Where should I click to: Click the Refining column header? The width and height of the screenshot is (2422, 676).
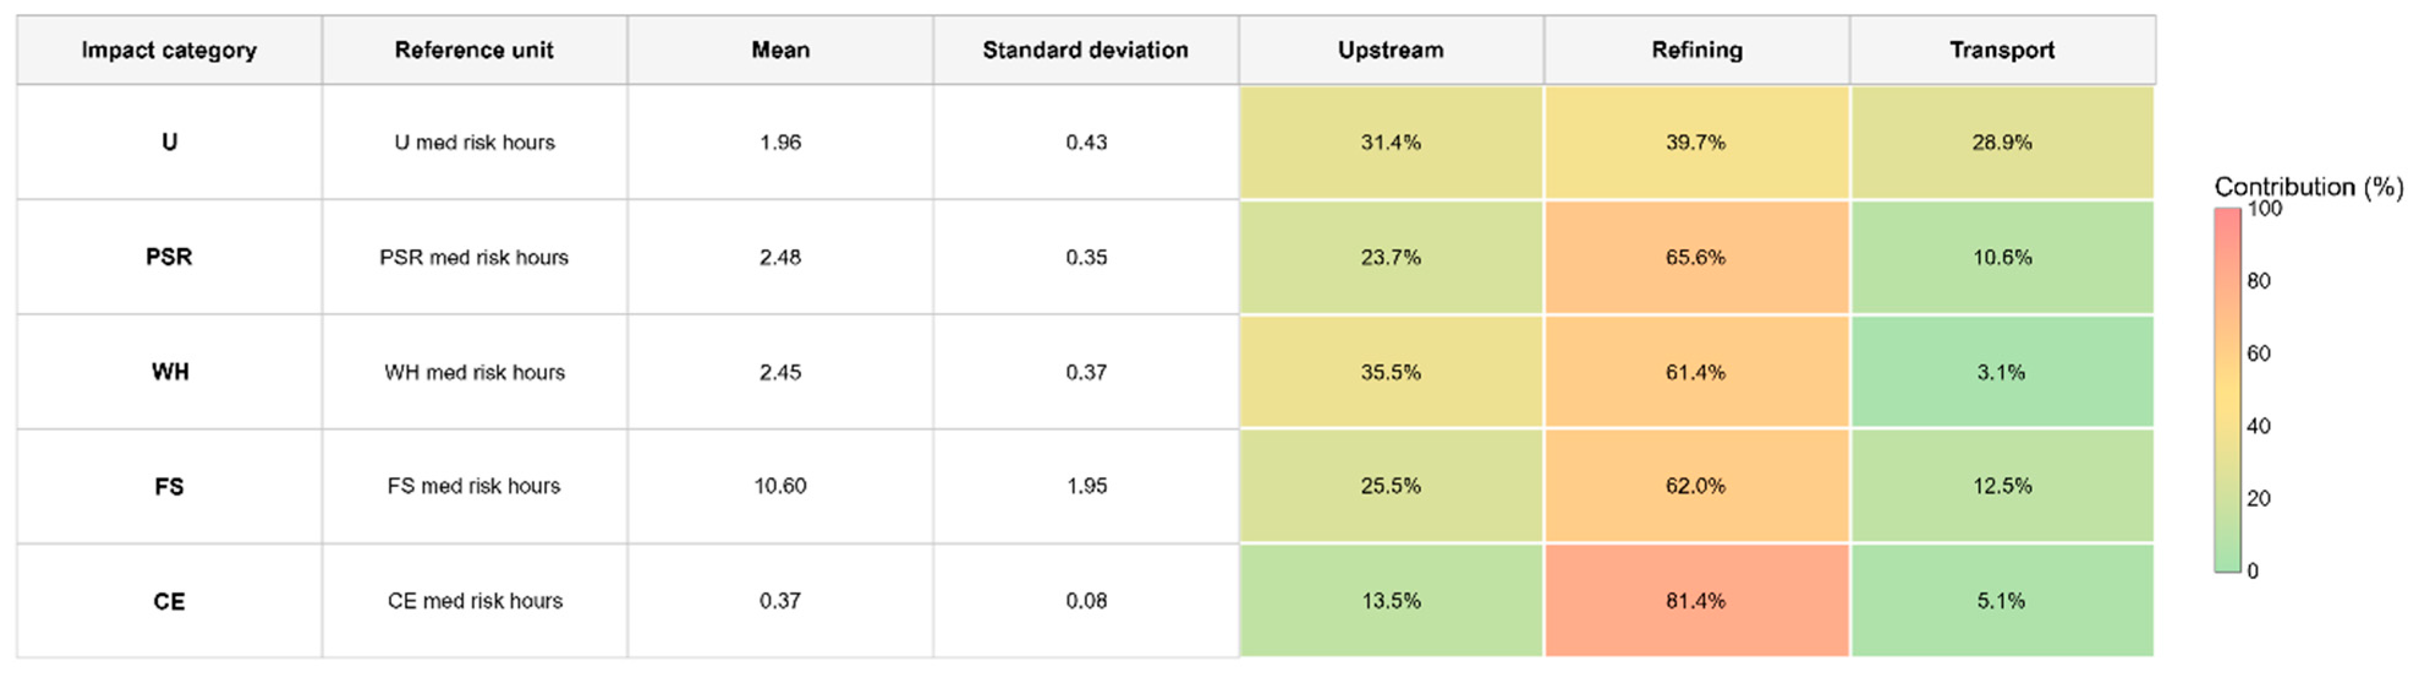[x=1697, y=50]
